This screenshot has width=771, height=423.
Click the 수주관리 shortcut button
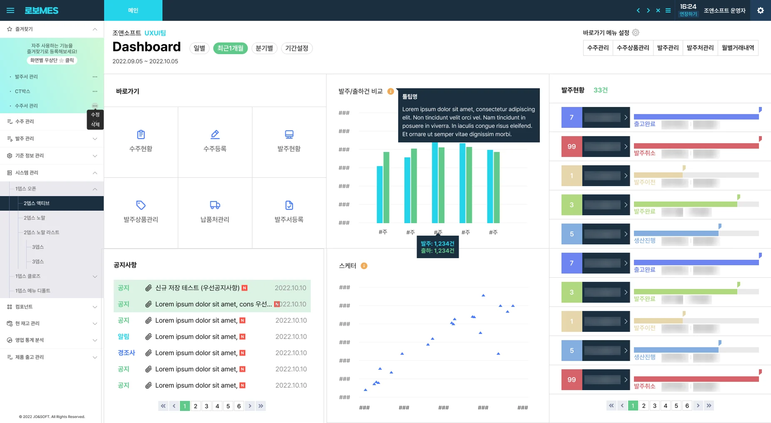click(x=598, y=48)
